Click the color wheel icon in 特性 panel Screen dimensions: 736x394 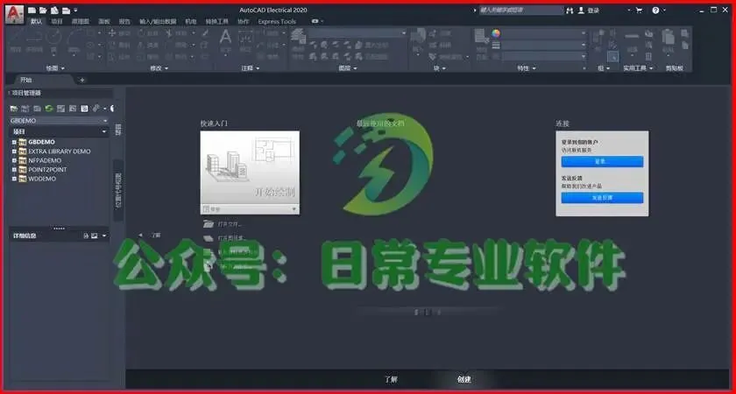[496, 33]
